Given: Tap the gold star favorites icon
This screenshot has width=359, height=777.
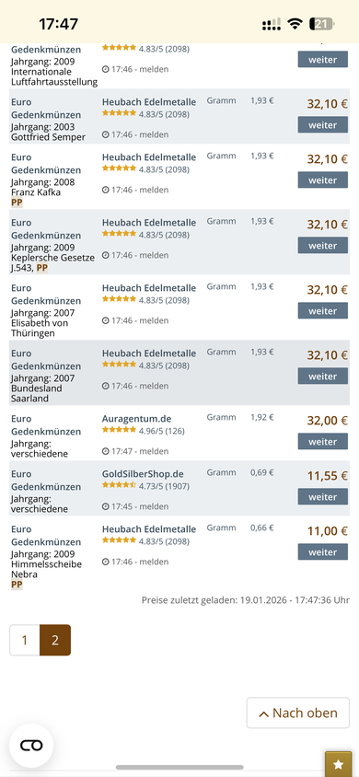Looking at the screenshot, I should click(x=338, y=763).
